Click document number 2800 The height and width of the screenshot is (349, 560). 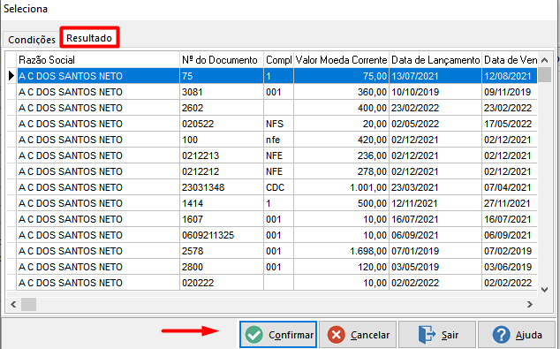click(x=222, y=267)
